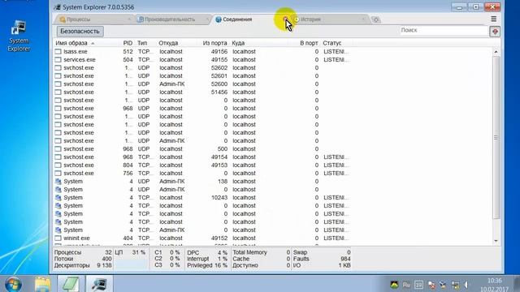Sort by Куда column header
The height and width of the screenshot is (292, 520).
click(238, 43)
